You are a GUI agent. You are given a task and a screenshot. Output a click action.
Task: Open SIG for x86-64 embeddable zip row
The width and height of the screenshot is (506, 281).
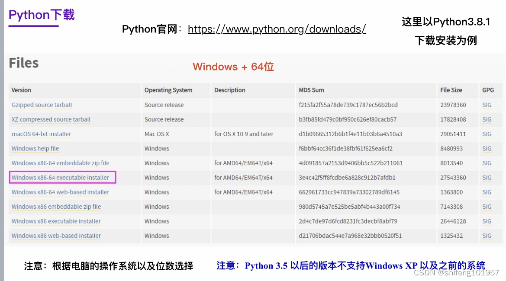coord(487,163)
